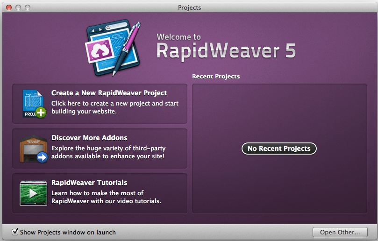The image size is (378, 241).
Task: Click the RapidWeaver 5 title text
Action: [226, 51]
